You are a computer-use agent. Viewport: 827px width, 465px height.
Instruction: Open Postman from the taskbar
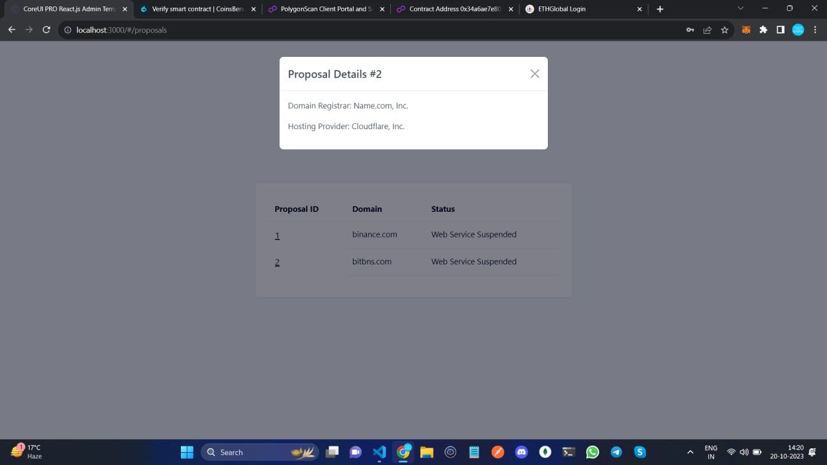[x=497, y=452]
